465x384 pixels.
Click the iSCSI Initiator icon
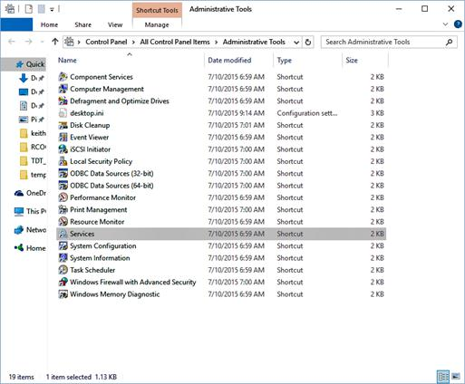coord(63,149)
